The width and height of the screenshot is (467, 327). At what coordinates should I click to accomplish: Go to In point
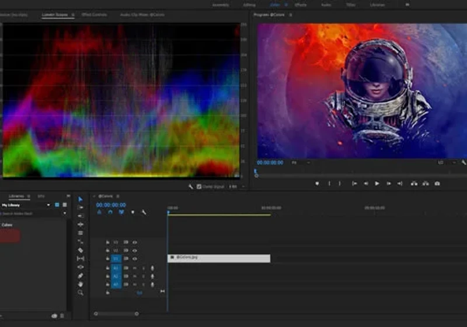354,183
